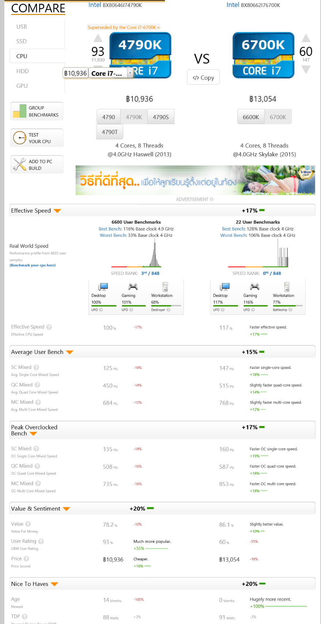
Task: Open help icon next to Price
Action: 26,559
